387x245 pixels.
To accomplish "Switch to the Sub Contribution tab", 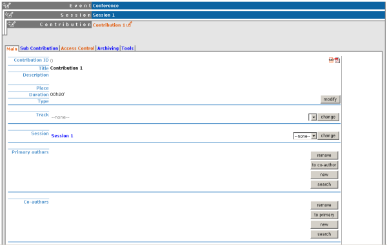I will (39, 48).
